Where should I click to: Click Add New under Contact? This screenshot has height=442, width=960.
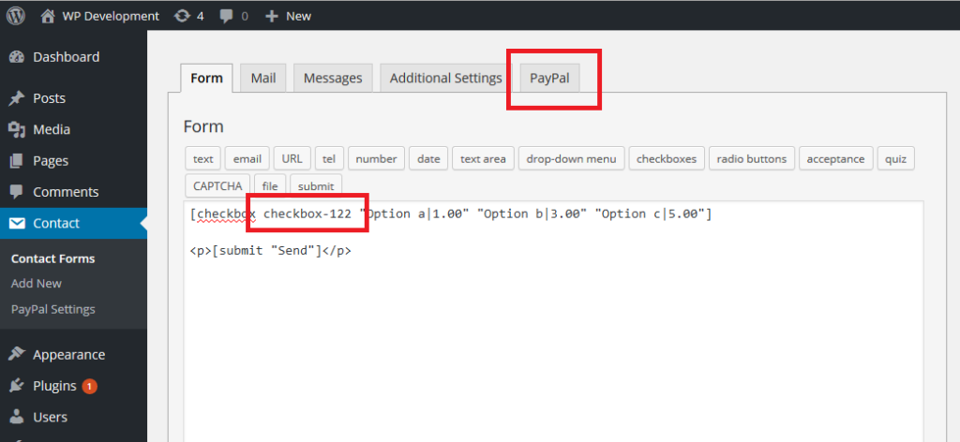[x=37, y=284]
